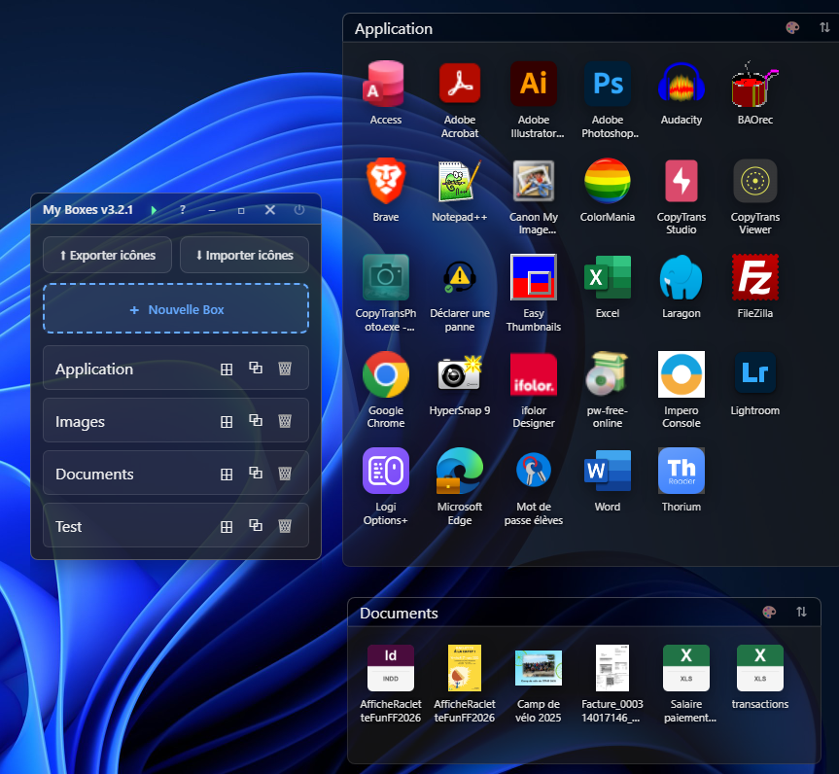Launch ColorMania icon
The height and width of the screenshot is (774, 839).
[x=608, y=181]
